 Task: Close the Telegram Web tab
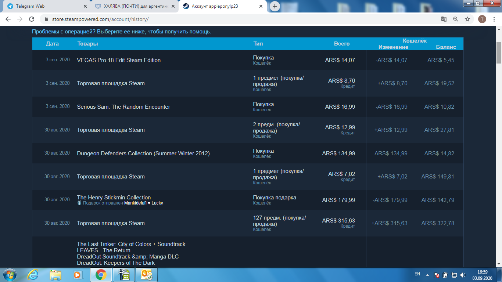click(x=85, y=6)
